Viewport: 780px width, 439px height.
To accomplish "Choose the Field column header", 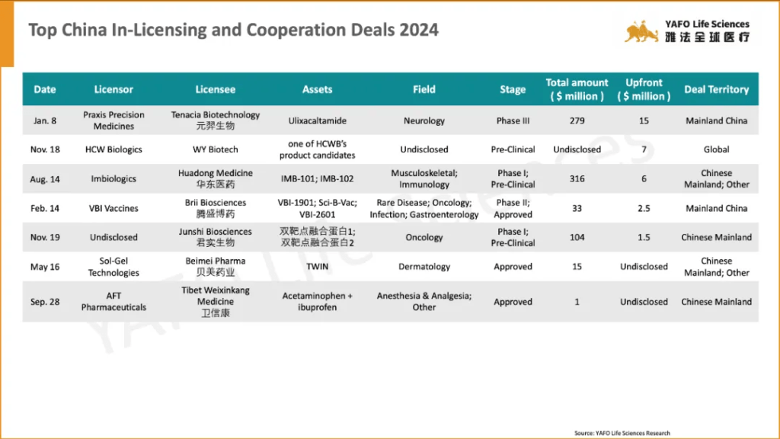I will [x=424, y=89].
